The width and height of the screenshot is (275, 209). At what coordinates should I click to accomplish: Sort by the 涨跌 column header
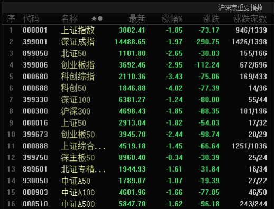211,18
